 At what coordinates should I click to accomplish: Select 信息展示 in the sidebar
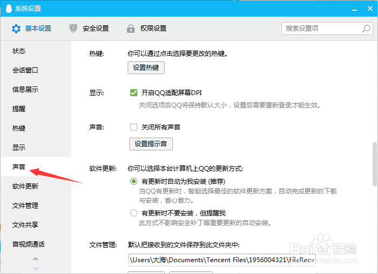click(36, 90)
